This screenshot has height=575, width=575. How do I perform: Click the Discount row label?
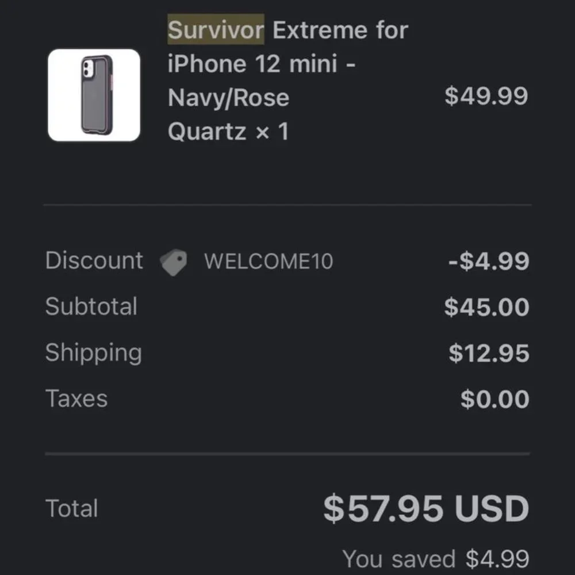[94, 262]
